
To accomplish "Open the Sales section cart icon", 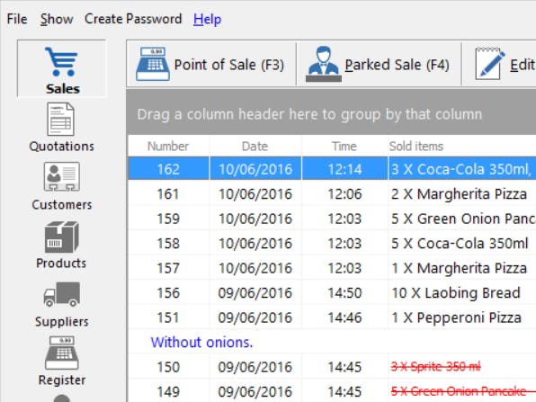I will pyautogui.click(x=61, y=61).
